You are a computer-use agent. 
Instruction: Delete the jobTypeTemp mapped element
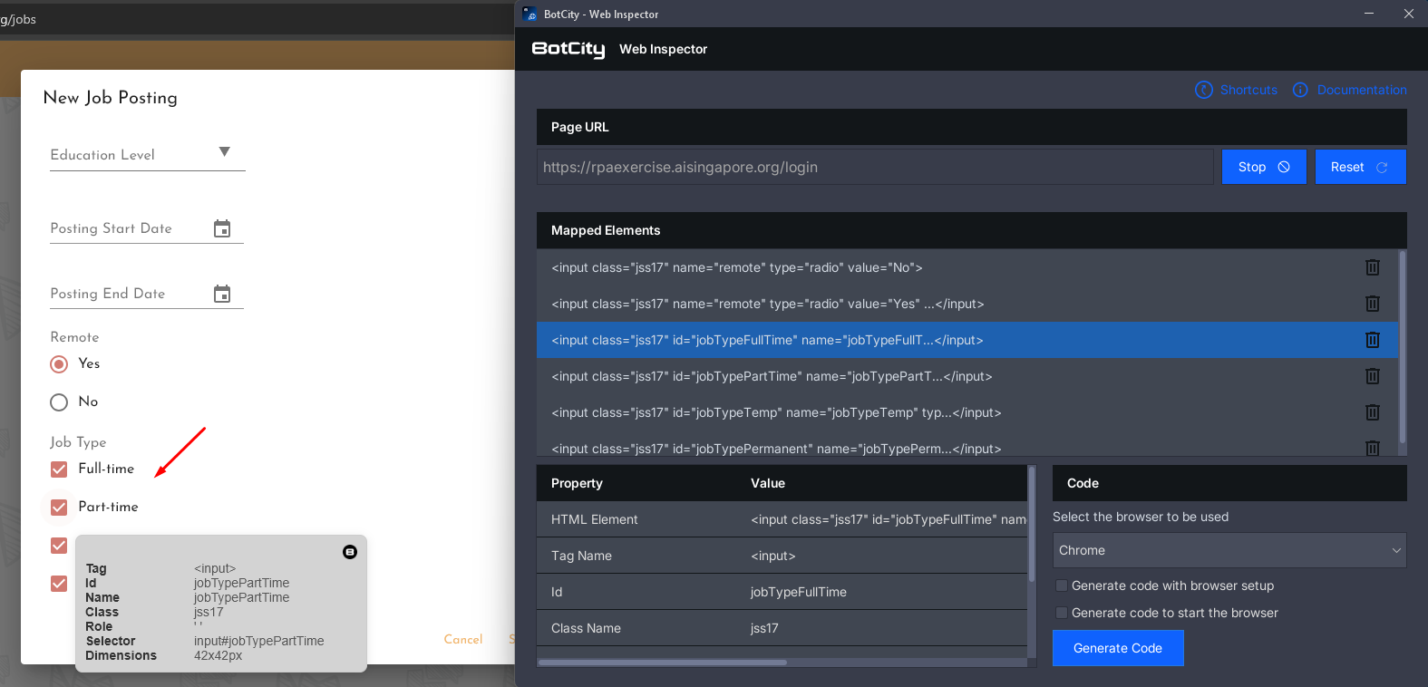pos(1372,412)
